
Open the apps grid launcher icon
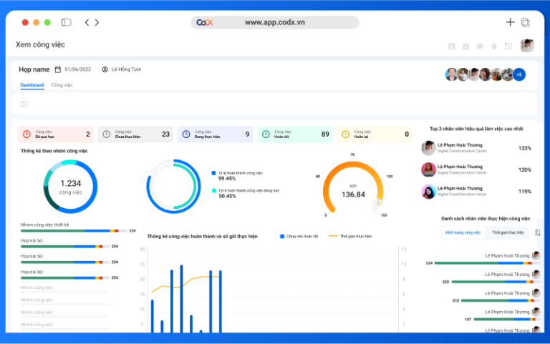pos(508,46)
